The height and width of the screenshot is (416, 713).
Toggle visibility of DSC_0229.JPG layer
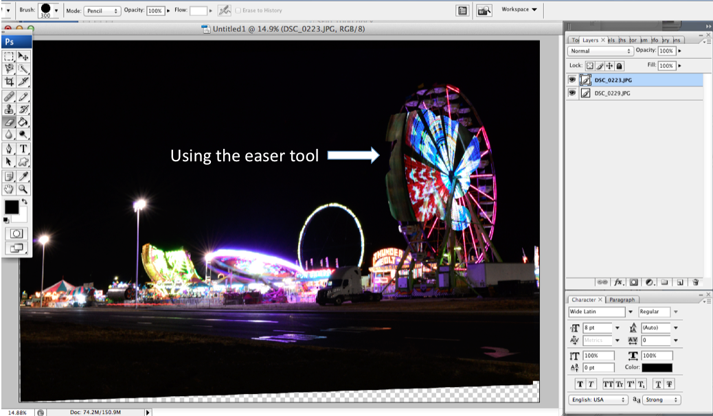[x=572, y=93]
